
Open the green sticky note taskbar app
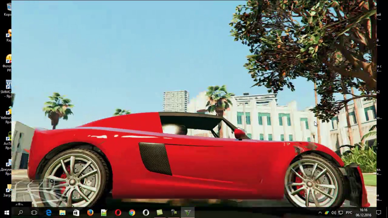click(160, 213)
